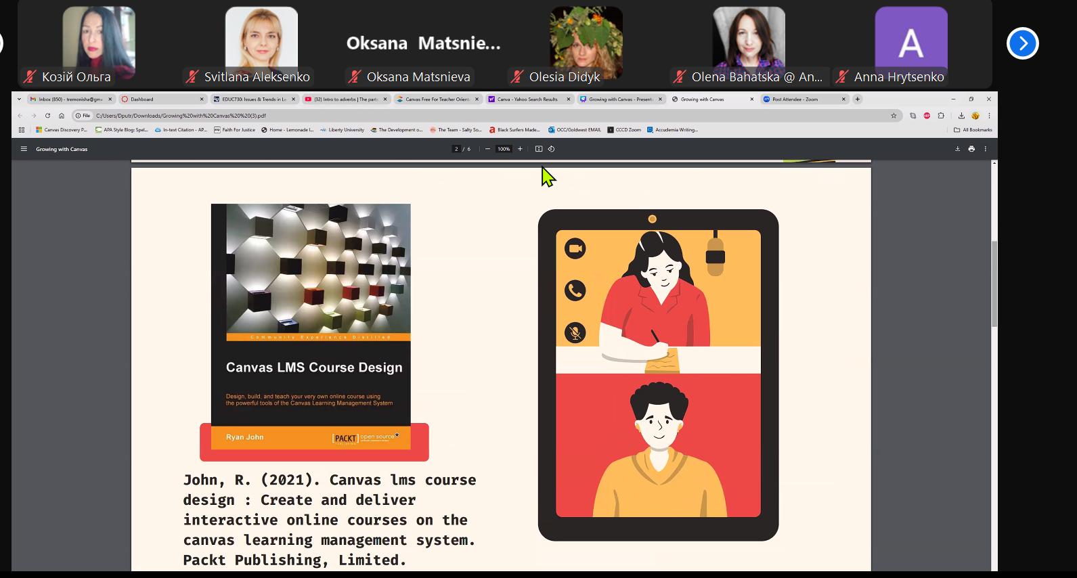
Task: Open the browser home page
Action: tap(62, 116)
